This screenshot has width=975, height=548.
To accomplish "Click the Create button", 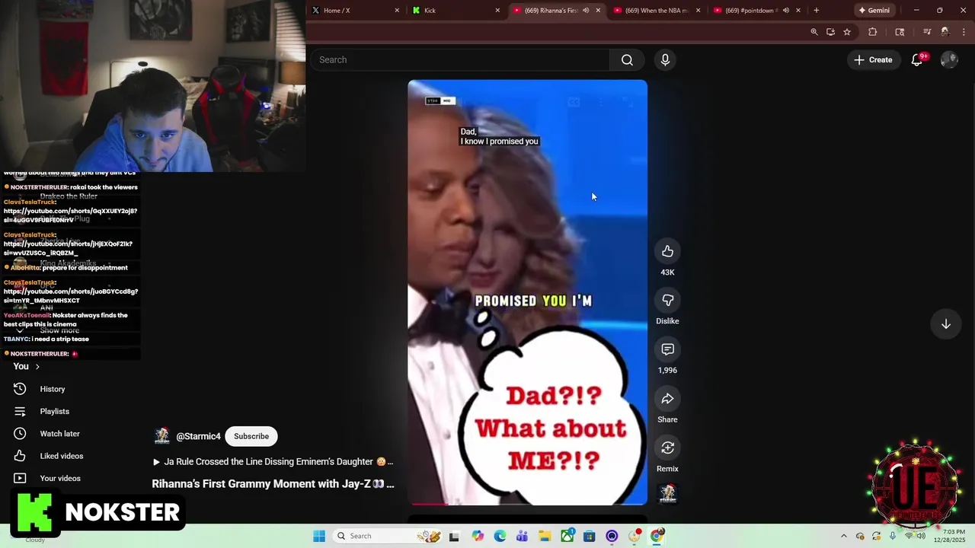I will pos(873,60).
